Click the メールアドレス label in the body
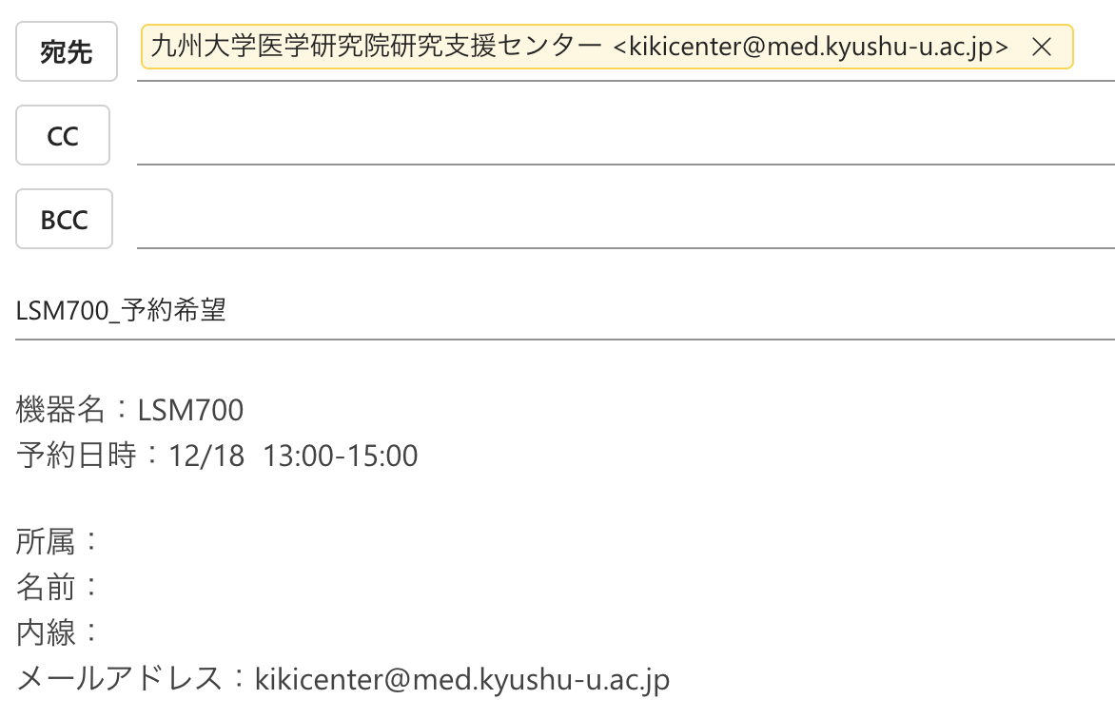This screenshot has width=1115, height=719. 119,679
